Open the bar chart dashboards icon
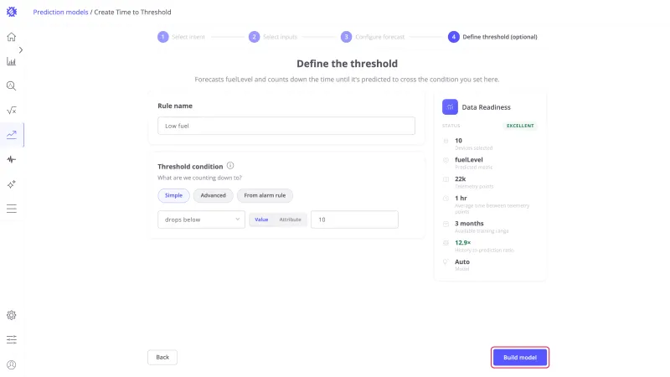The height and width of the screenshot is (377, 670). [12, 61]
